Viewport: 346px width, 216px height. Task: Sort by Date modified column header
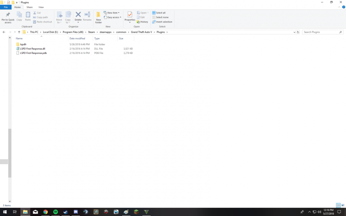point(81,38)
